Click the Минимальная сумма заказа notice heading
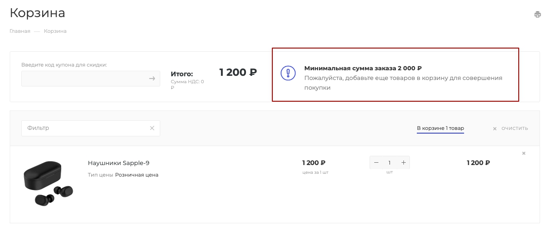Image resolution: width=553 pixels, height=233 pixels. (363, 68)
